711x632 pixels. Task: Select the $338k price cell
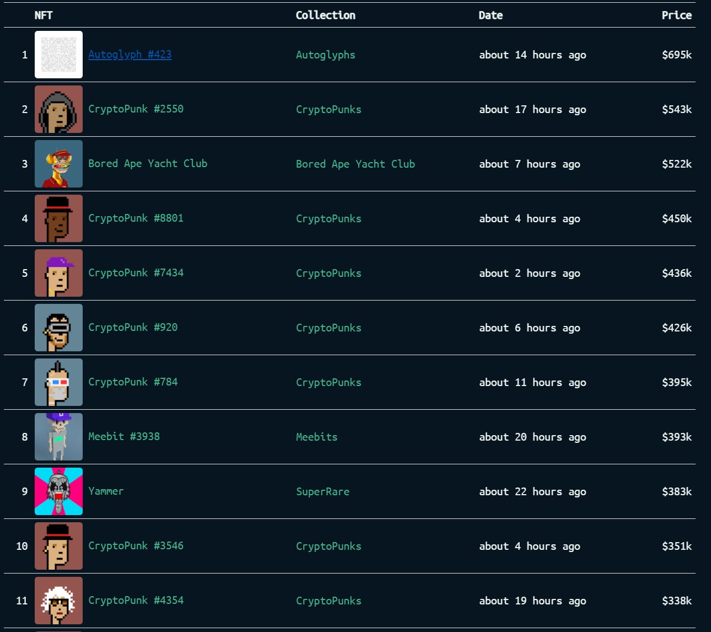677,601
